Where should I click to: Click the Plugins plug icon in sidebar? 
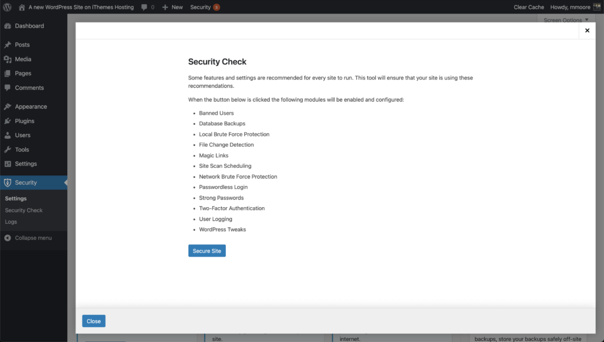coord(7,121)
